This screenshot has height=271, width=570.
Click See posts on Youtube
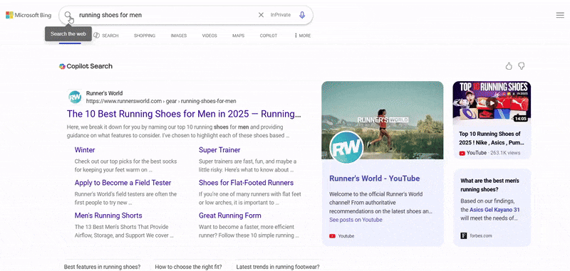click(356, 220)
